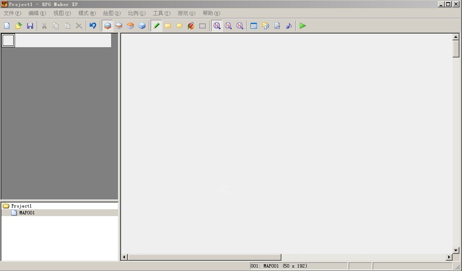Switch to the second map layer

click(x=119, y=26)
